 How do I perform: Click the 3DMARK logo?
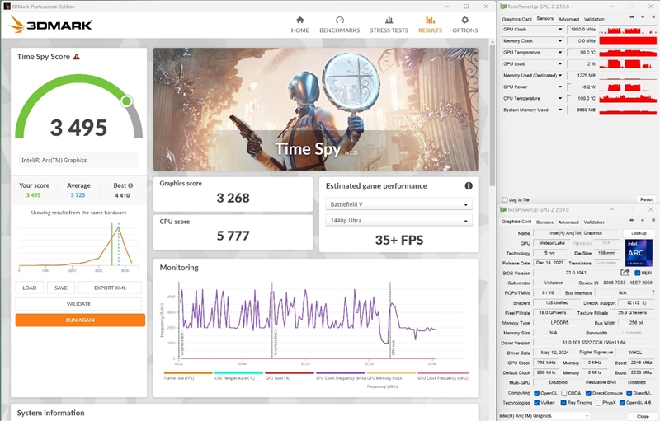pos(50,25)
